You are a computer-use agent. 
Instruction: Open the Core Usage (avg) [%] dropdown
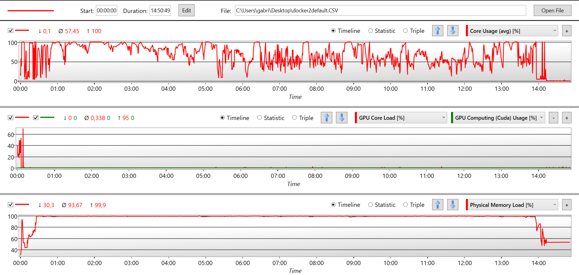pyautogui.click(x=512, y=31)
